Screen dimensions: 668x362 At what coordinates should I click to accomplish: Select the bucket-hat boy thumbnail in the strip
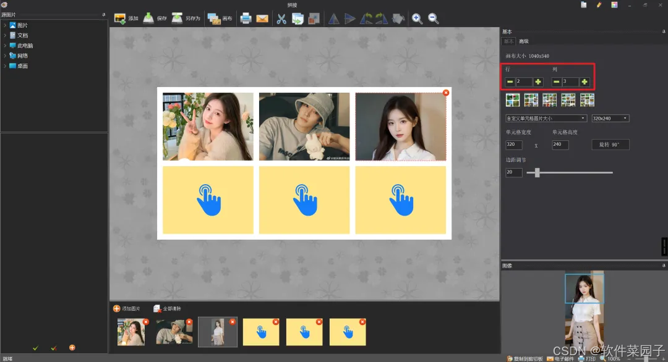pyautogui.click(x=174, y=332)
